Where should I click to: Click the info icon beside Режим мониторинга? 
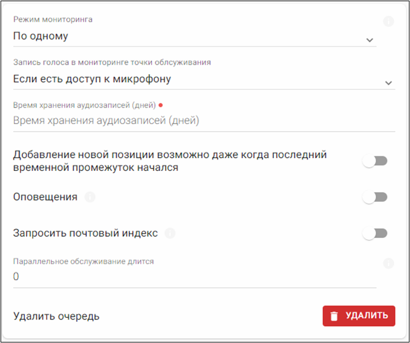[x=388, y=22]
